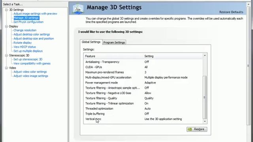
Task: Select Multi-display/mixed-GPU acceleration row
Action: coord(143,77)
